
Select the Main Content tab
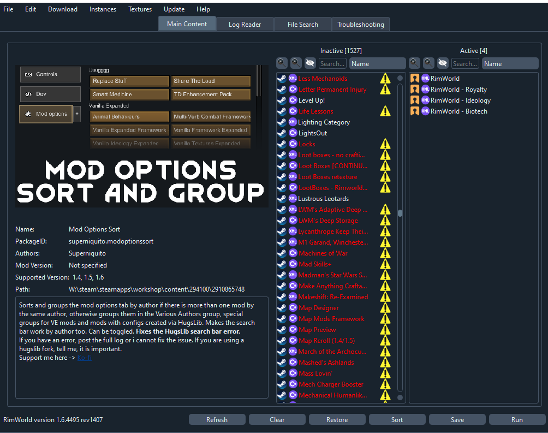(187, 24)
